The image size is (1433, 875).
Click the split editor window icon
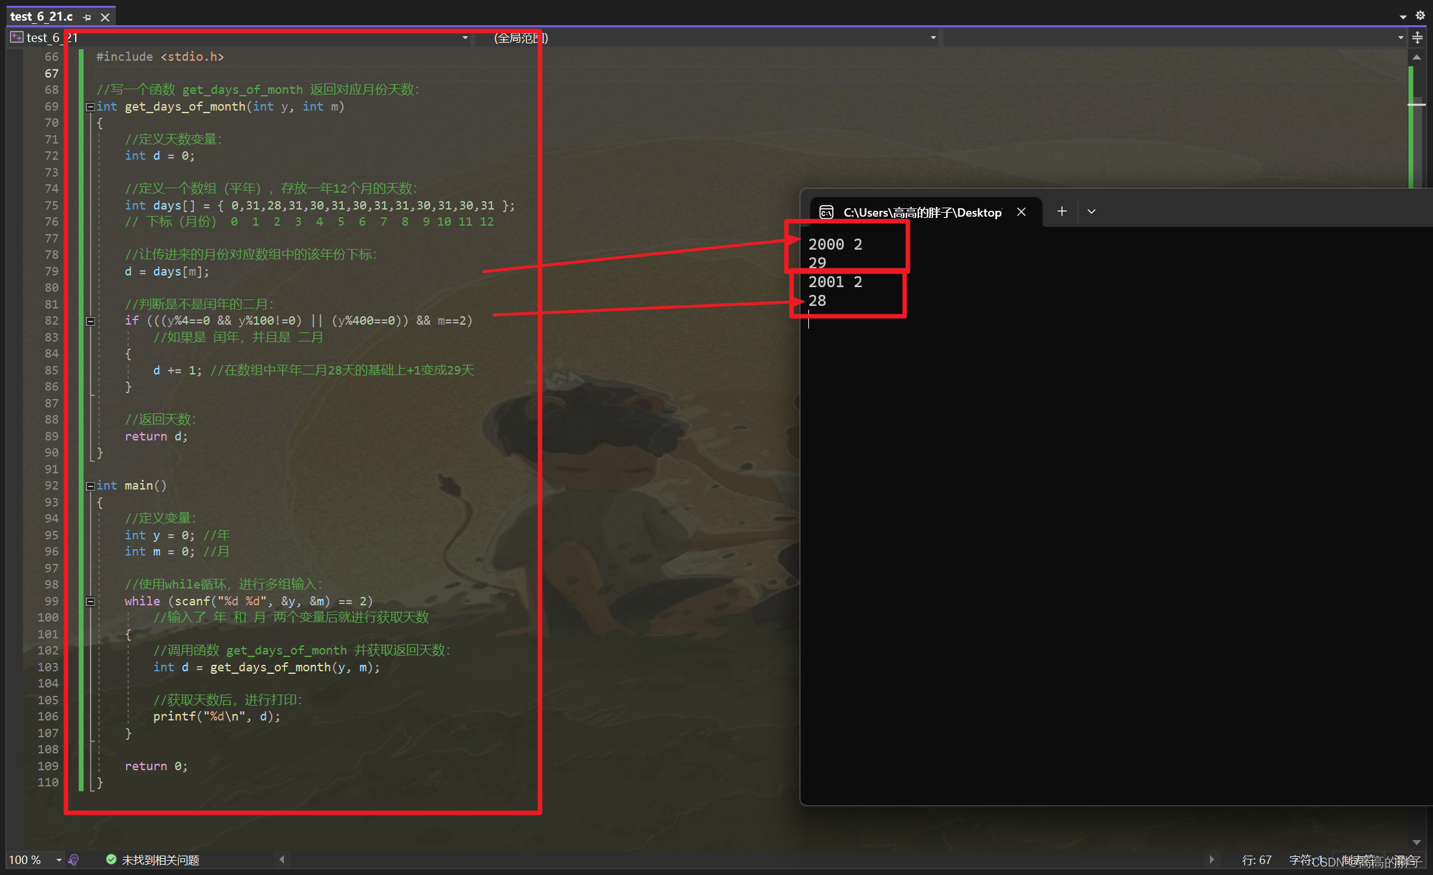[1417, 38]
